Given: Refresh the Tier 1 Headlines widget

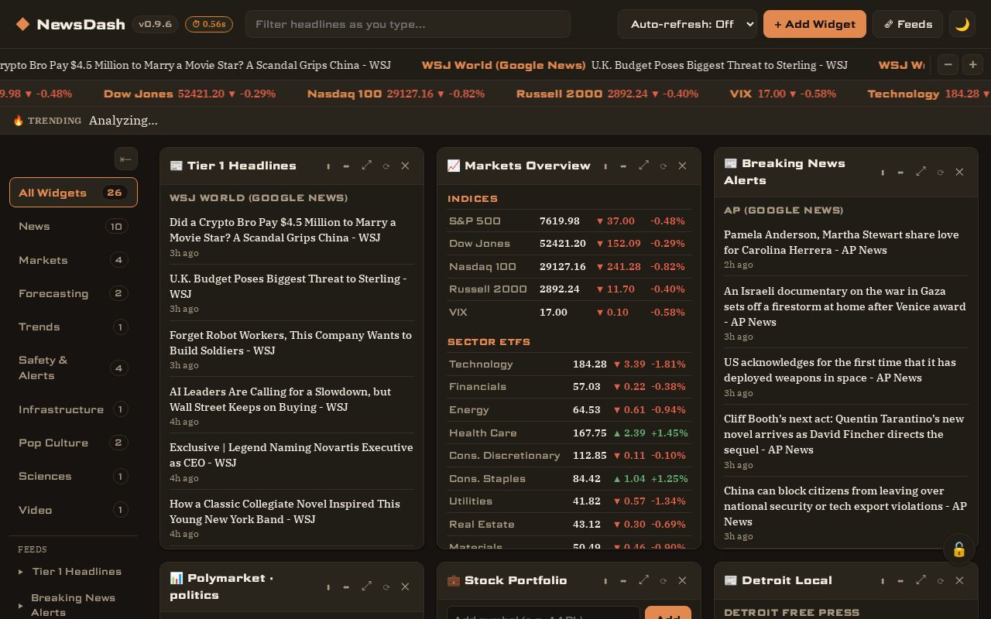Looking at the screenshot, I should click(386, 166).
